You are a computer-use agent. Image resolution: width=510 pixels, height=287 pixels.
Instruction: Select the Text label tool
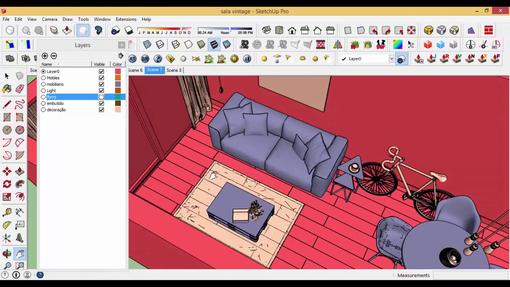click(x=20, y=225)
